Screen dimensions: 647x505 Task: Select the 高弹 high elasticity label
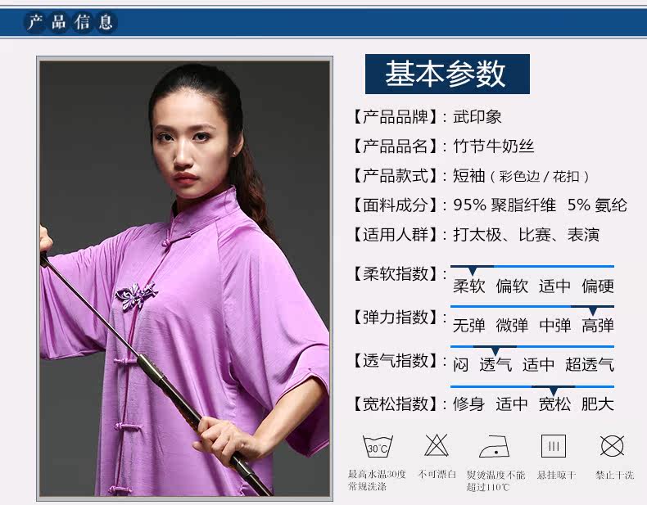point(598,326)
